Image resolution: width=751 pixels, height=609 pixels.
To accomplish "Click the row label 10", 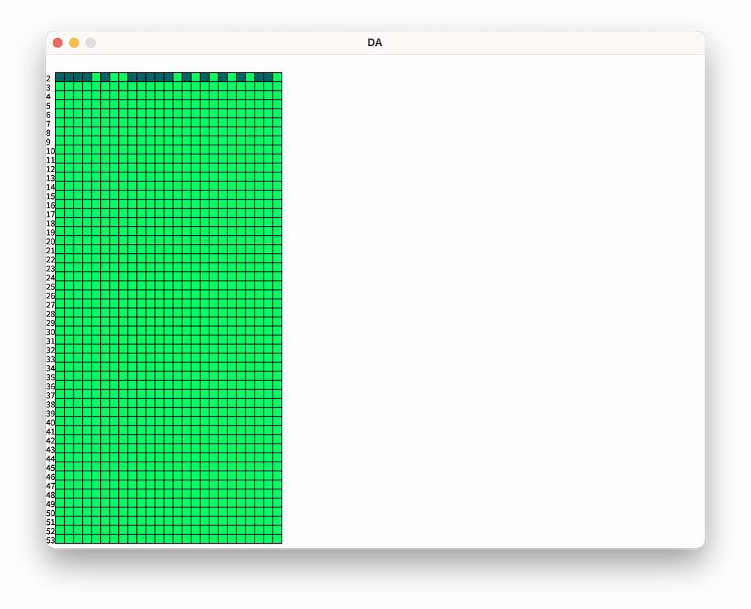I will click(x=50, y=151).
